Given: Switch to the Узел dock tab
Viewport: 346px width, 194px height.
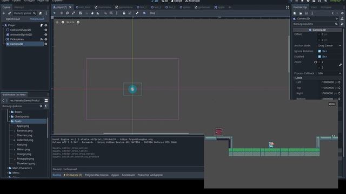Looking at the screenshot, I should pos(314,7).
